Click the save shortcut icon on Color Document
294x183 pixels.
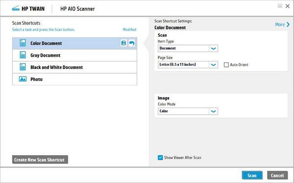(123, 43)
